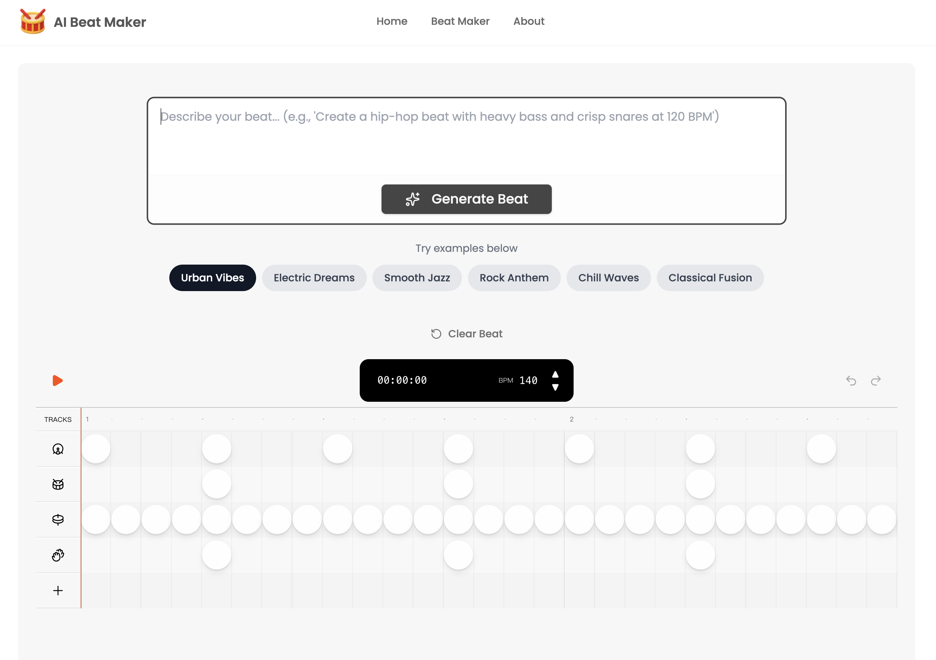
Task: Click Clear Beat to reset the pattern
Action: [x=466, y=333]
